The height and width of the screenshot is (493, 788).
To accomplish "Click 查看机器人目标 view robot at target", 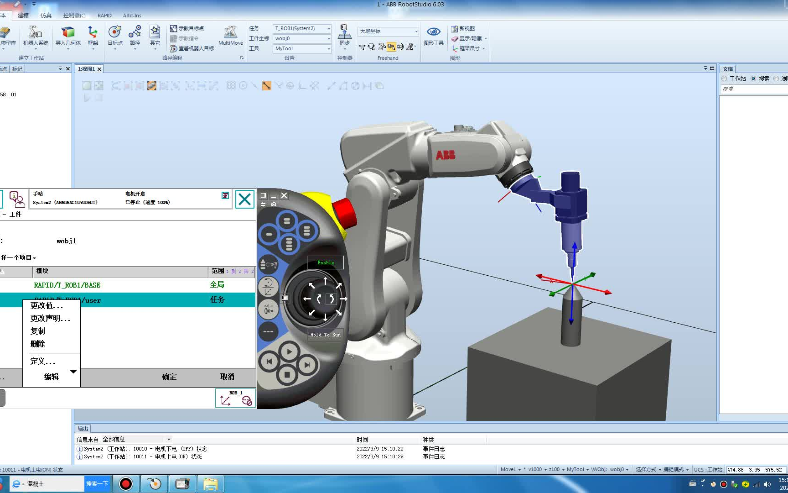I will point(192,48).
